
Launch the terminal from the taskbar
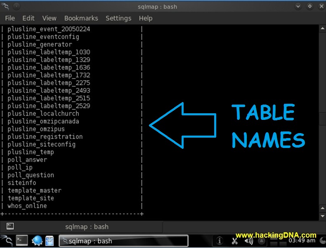[x=22, y=241]
